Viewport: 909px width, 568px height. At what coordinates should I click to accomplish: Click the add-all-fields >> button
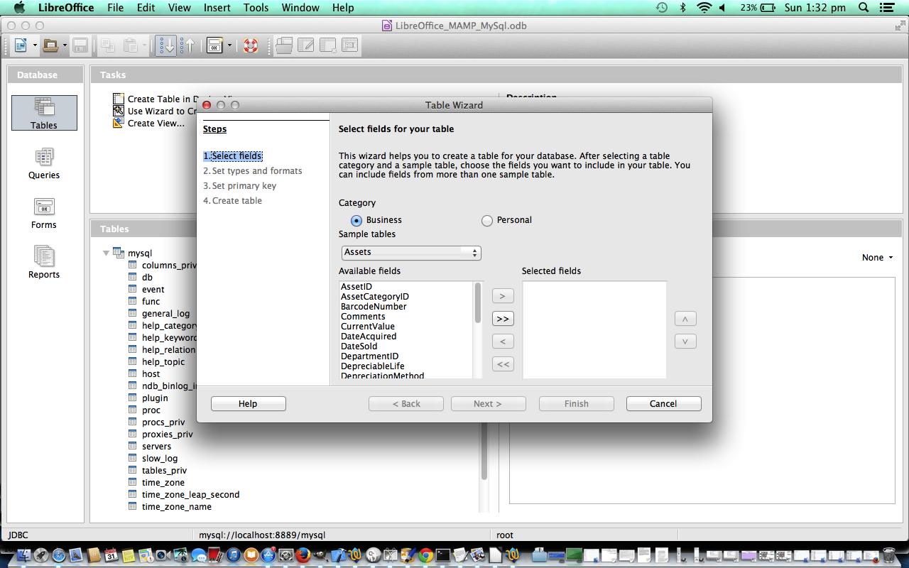(x=502, y=319)
